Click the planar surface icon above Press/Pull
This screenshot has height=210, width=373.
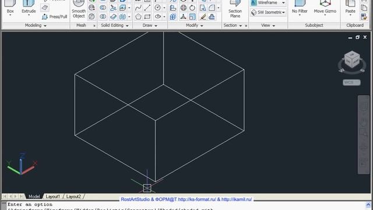[45, 8]
